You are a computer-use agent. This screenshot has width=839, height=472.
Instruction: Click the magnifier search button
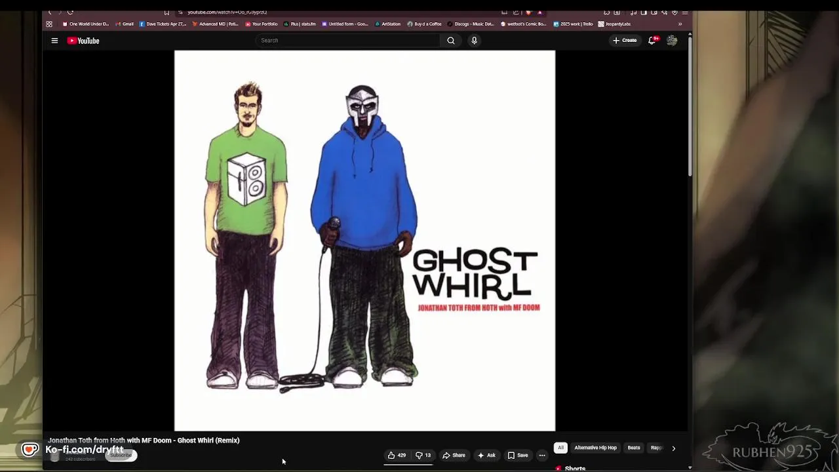coord(451,41)
